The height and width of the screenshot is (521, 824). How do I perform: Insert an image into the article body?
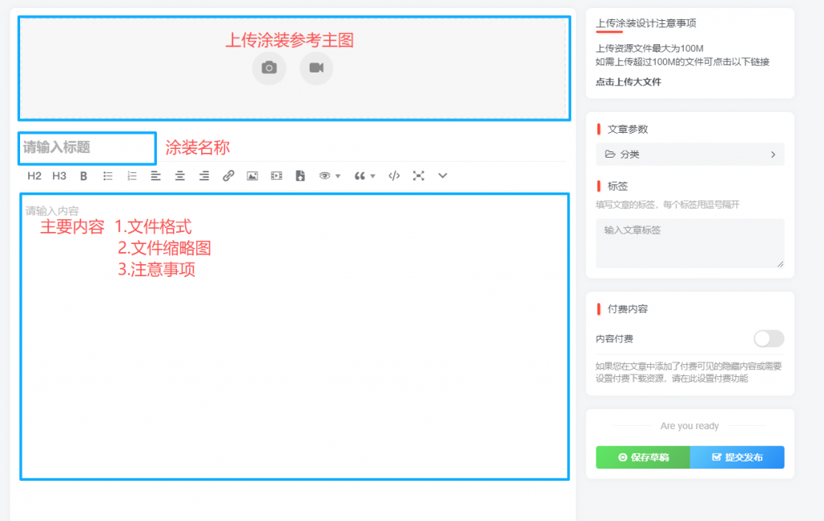[251, 176]
